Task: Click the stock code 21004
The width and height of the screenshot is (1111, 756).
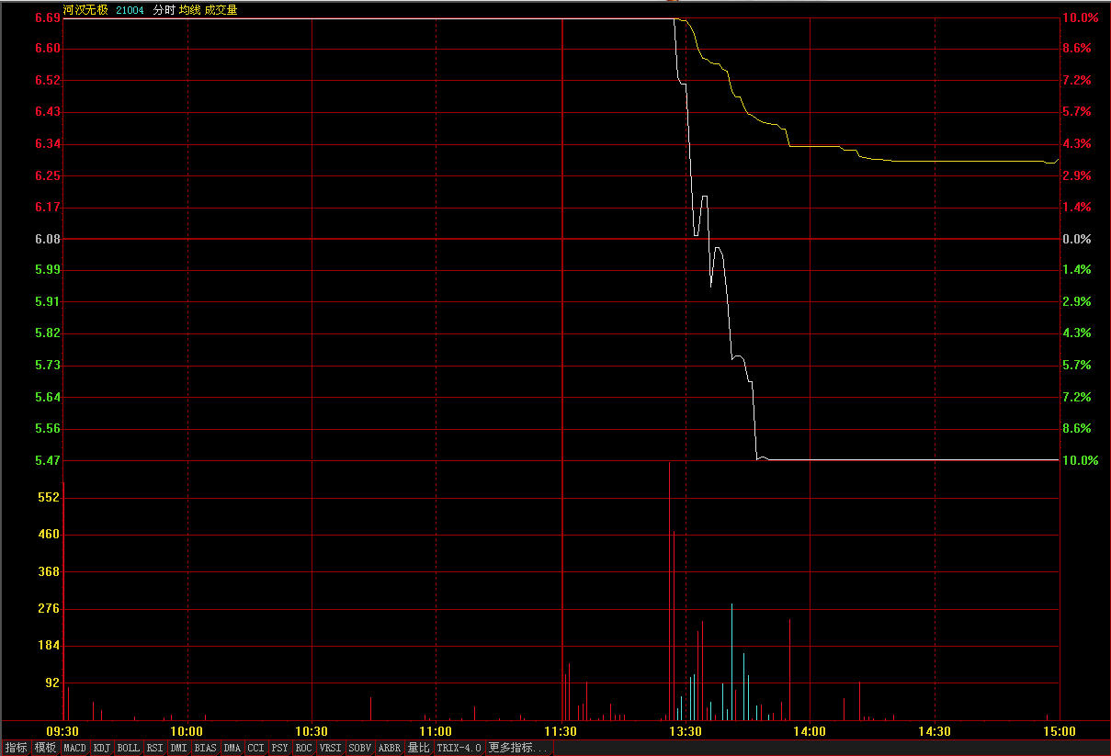Action: (x=130, y=10)
